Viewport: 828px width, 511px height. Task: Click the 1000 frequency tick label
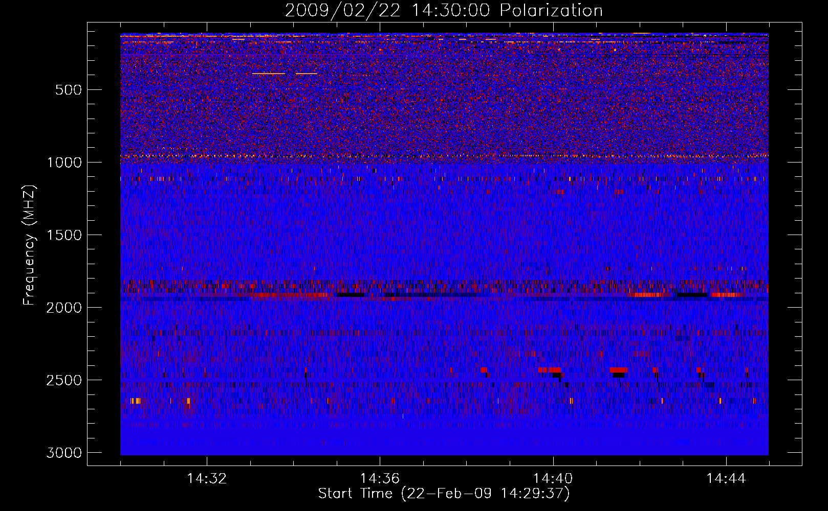[64, 162]
